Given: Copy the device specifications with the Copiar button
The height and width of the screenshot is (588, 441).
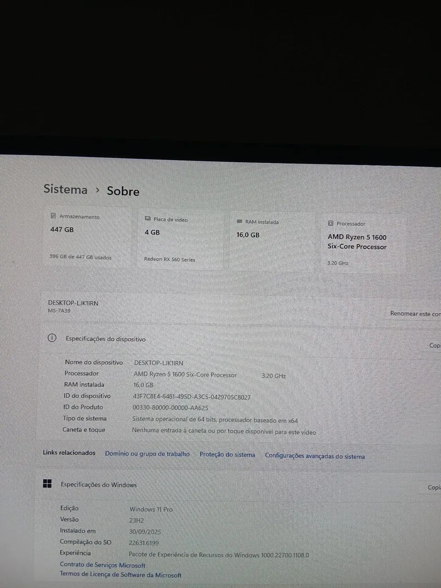Looking at the screenshot, I should (x=435, y=345).
